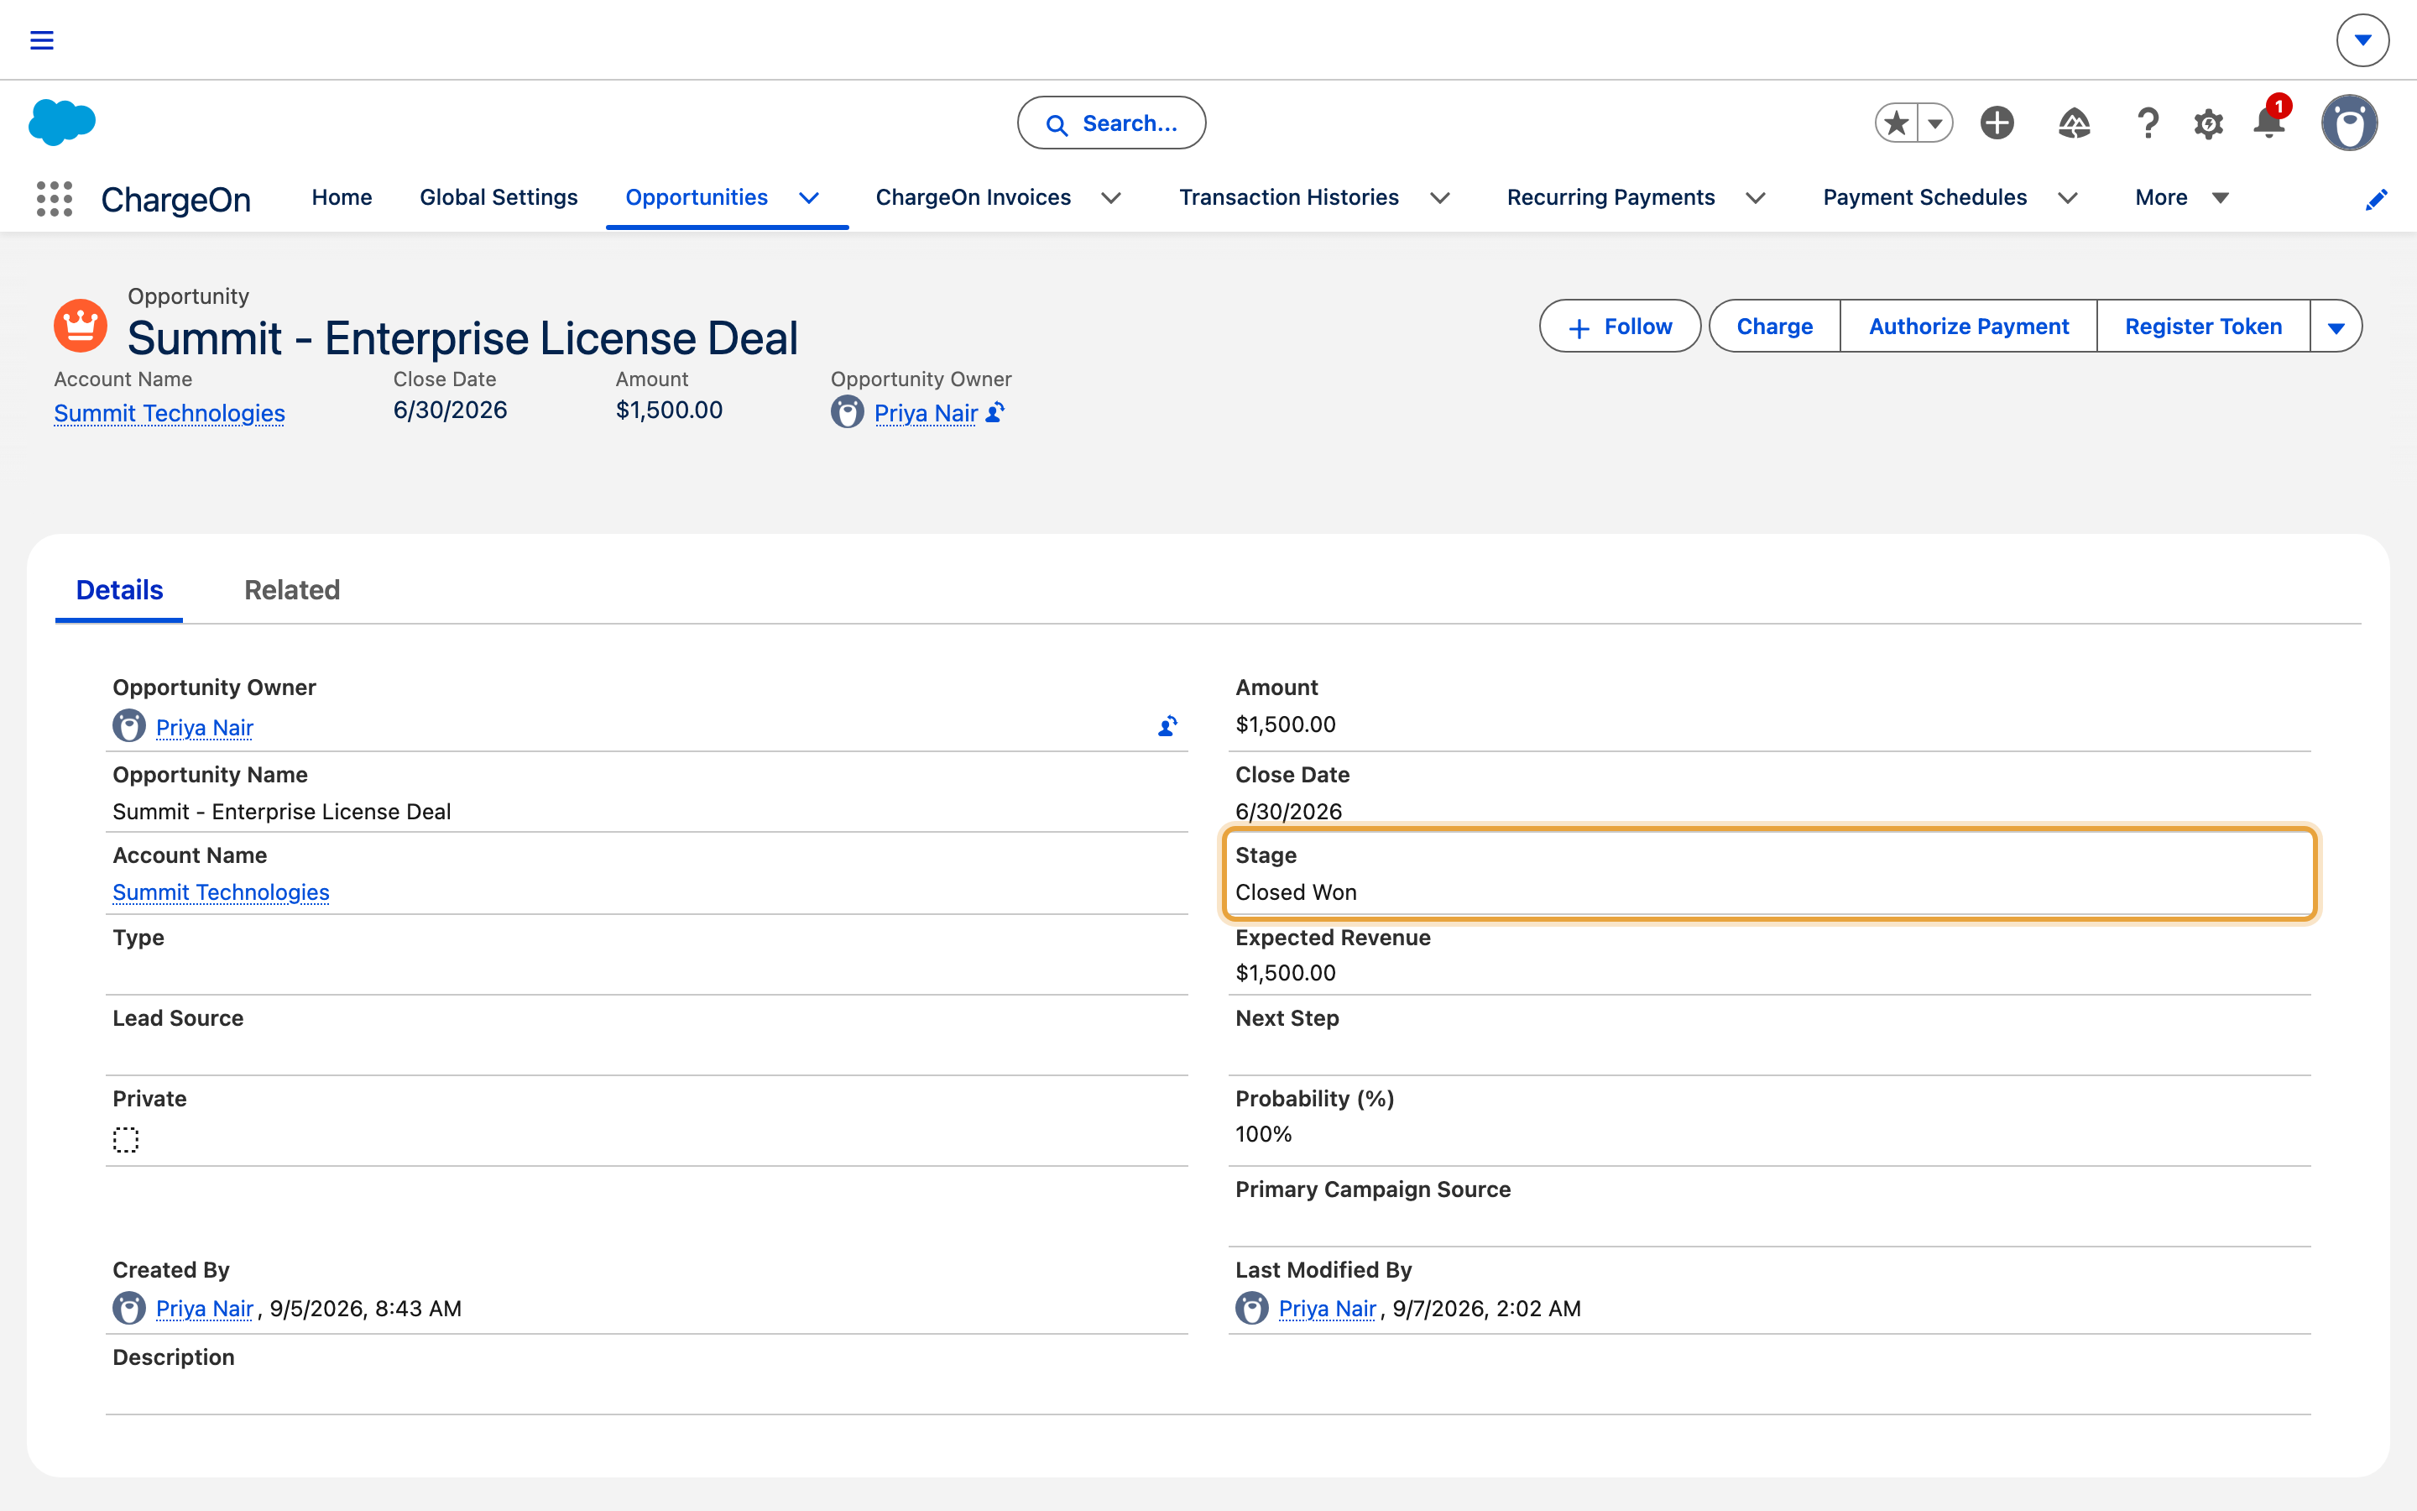Image resolution: width=2417 pixels, height=1511 pixels.
Task: Click the Salesforce cloud logo
Action: click(x=62, y=123)
